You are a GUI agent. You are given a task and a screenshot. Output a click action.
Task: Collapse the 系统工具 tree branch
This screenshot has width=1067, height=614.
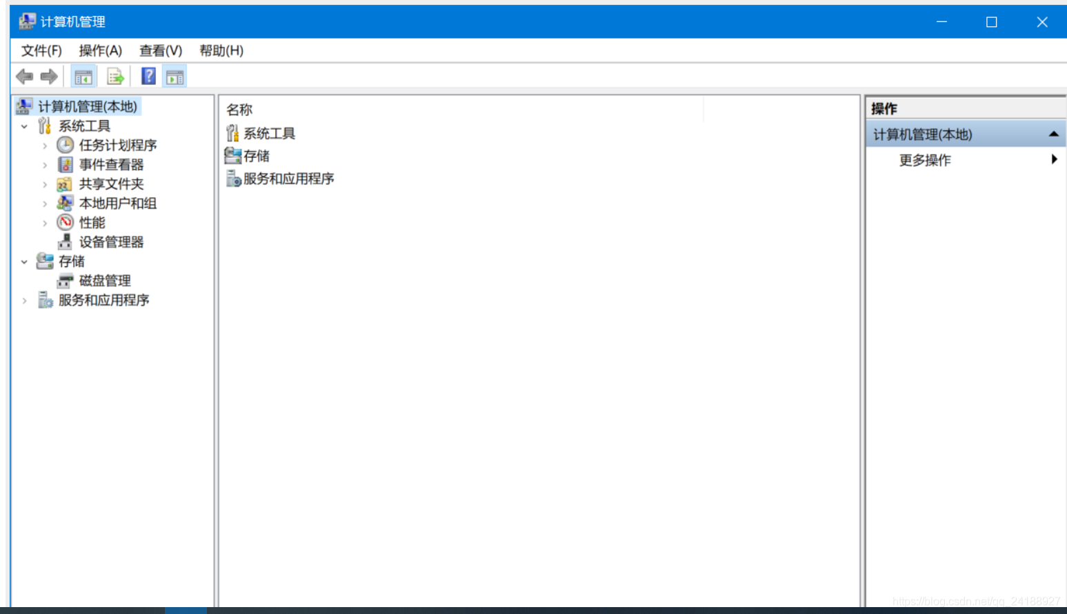(x=25, y=126)
